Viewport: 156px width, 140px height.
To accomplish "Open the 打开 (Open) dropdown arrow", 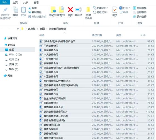I will point(130,8).
